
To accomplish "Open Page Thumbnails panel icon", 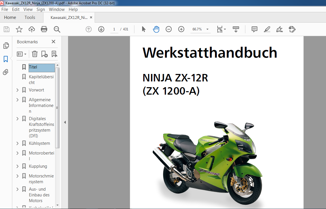I will 6,46.
